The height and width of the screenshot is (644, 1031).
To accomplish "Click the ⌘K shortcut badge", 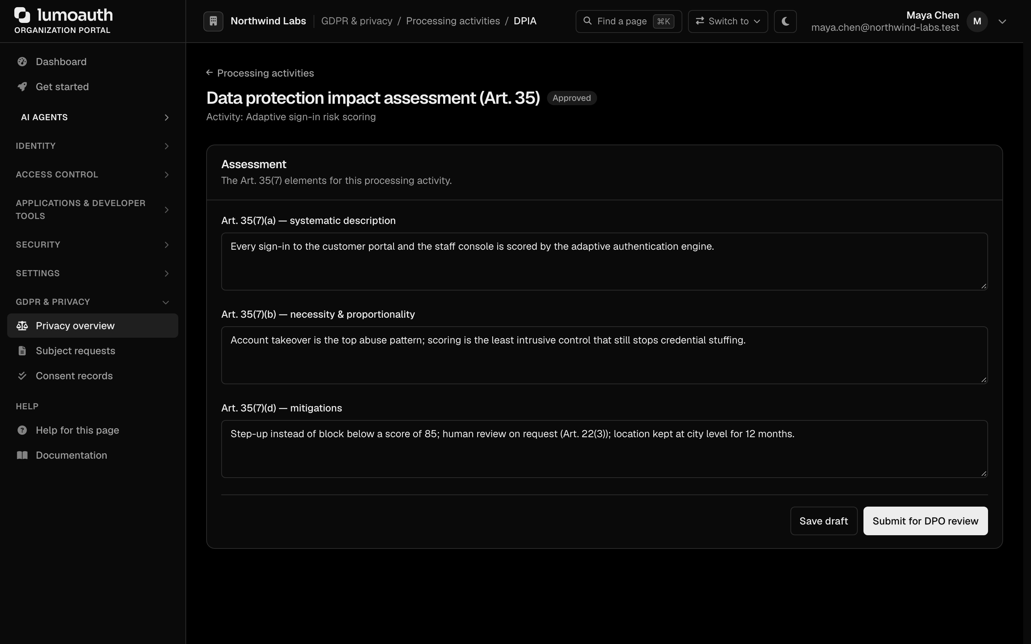I will (x=663, y=21).
